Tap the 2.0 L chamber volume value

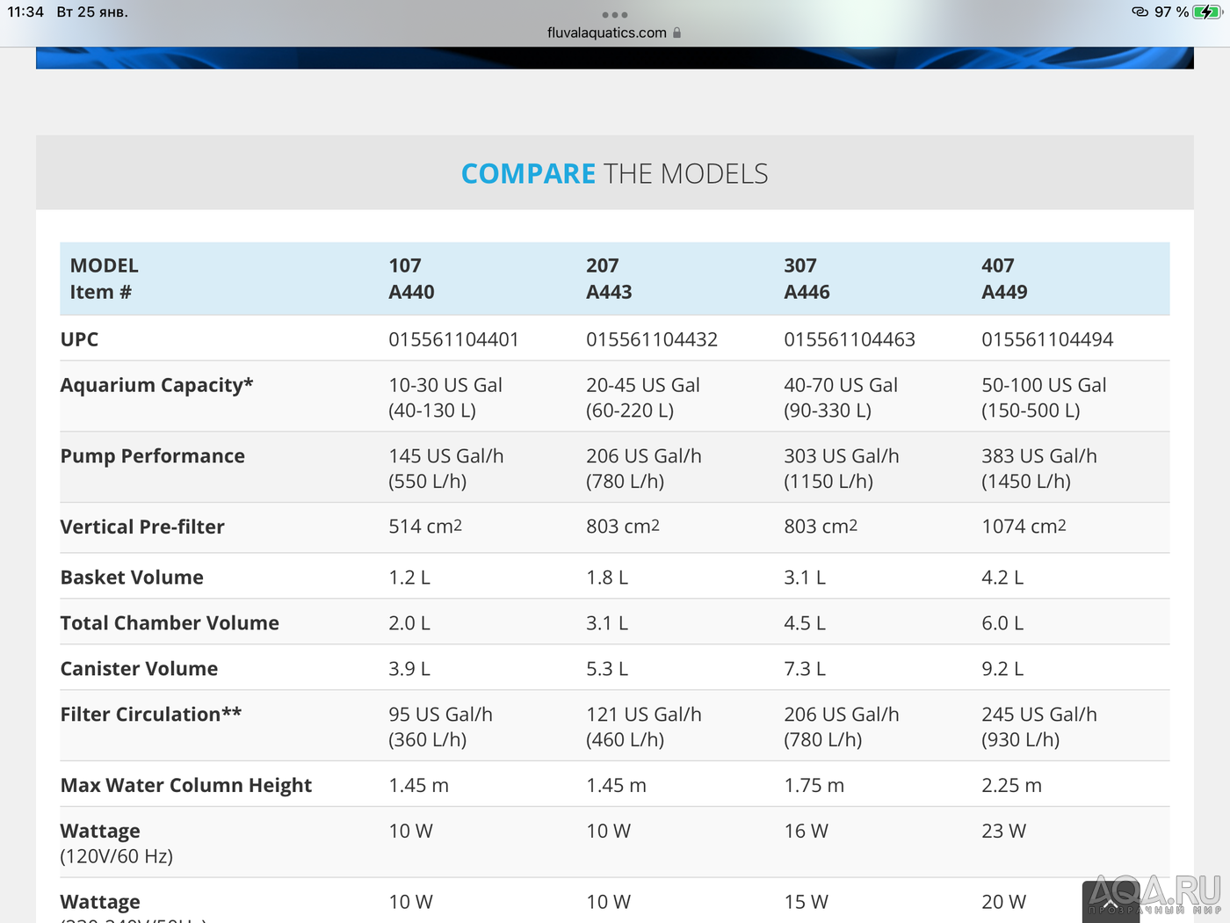(409, 623)
